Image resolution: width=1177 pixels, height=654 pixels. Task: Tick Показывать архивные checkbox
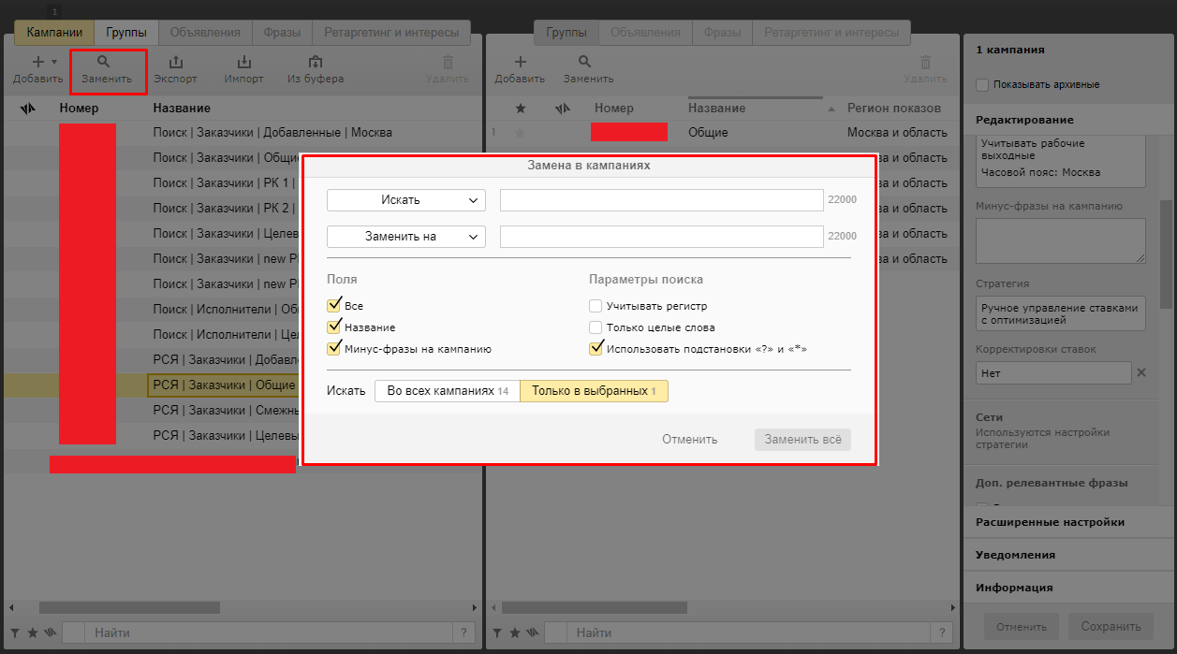click(982, 85)
